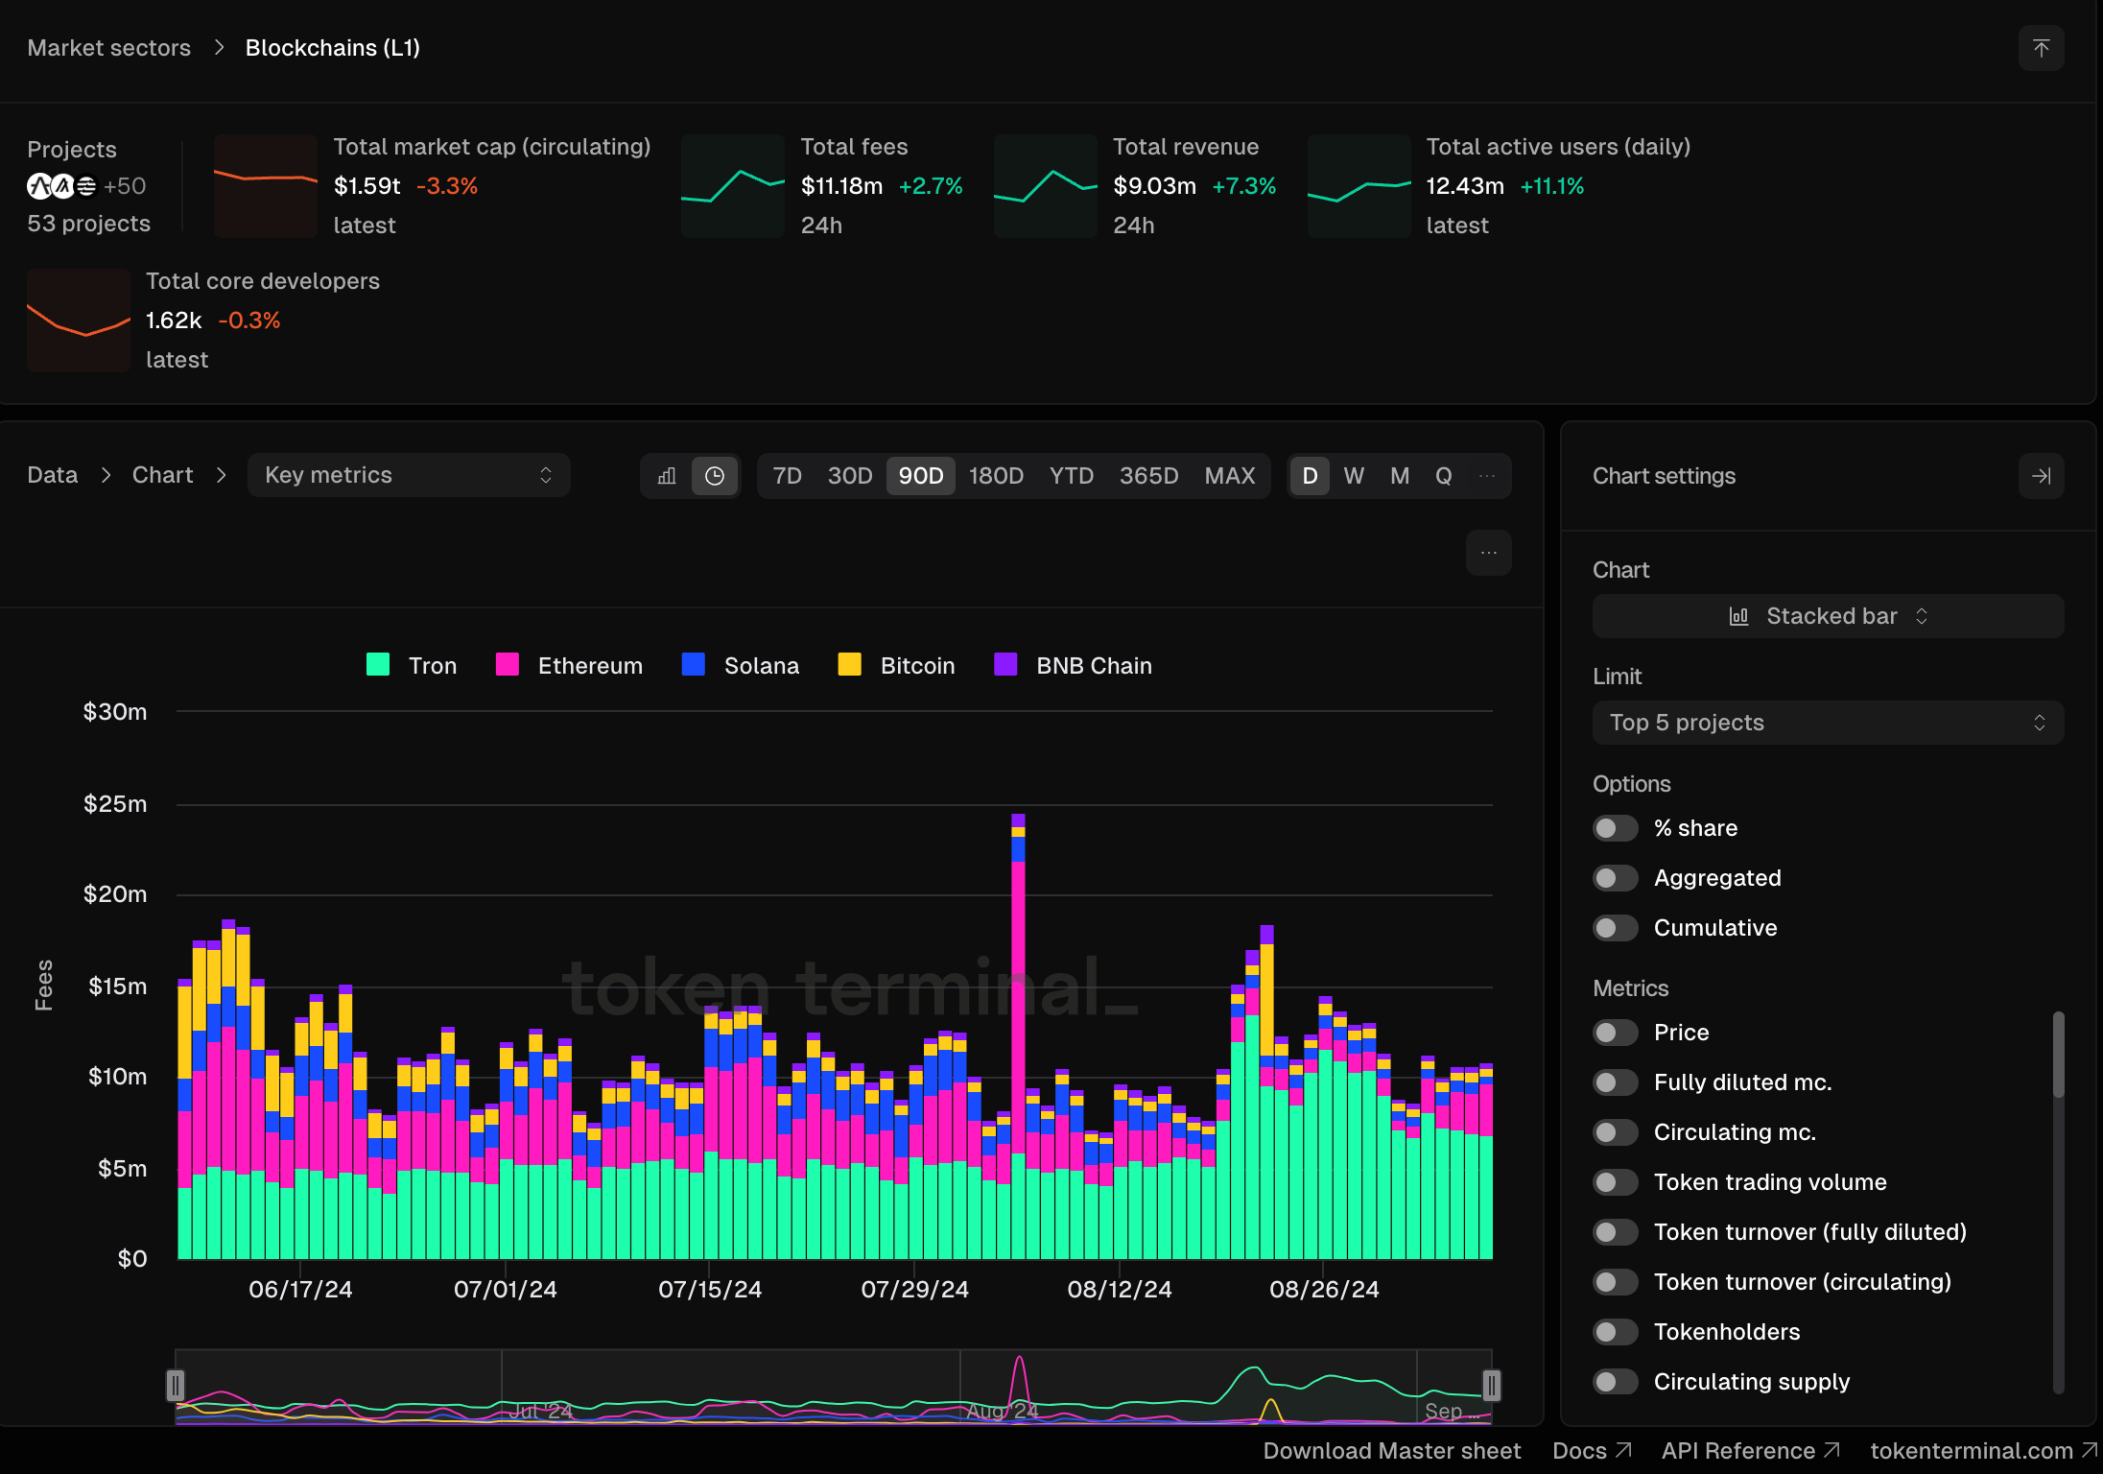Open the chart options ellipsis menu
2103x1474 pixels.
click(1488, 553)
